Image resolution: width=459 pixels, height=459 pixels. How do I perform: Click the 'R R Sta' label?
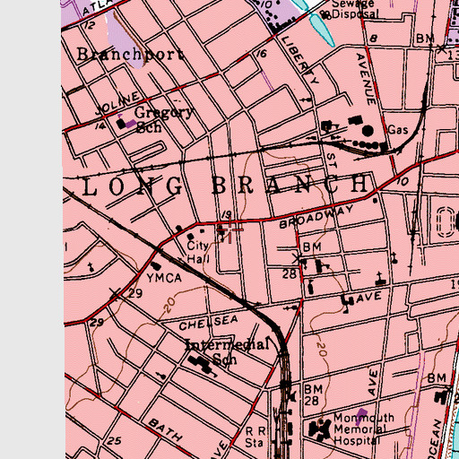pos(255,437)
